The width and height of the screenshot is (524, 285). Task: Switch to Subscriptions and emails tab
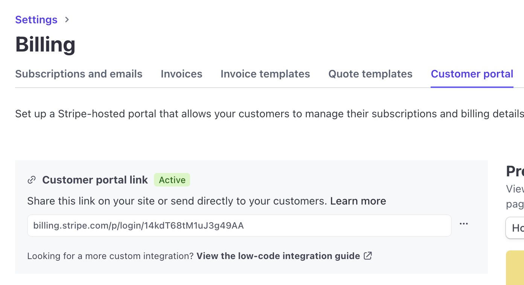79,74
